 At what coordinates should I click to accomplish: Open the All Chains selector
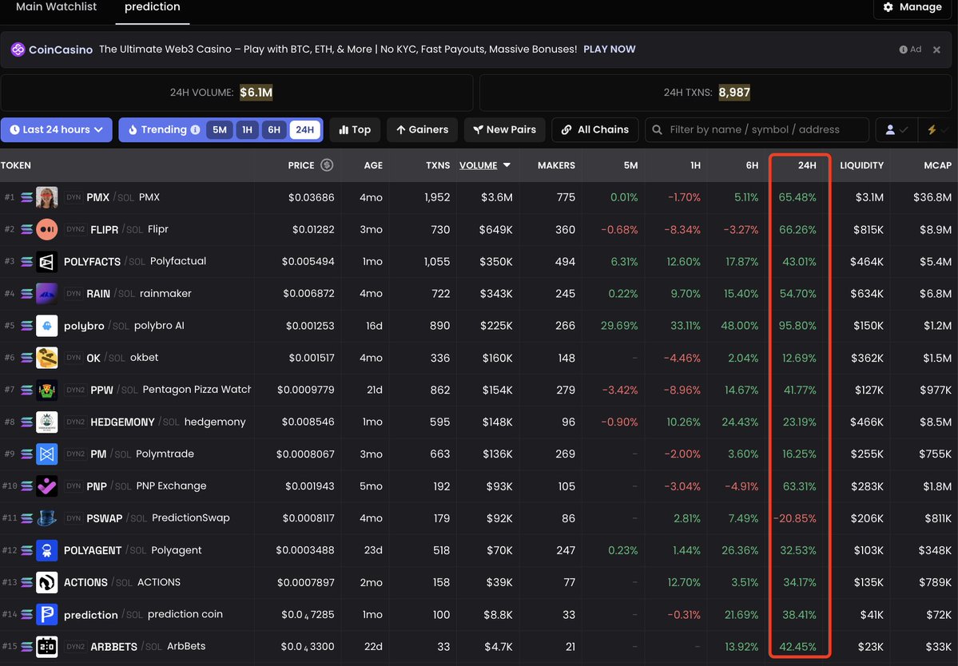(594, 129)
